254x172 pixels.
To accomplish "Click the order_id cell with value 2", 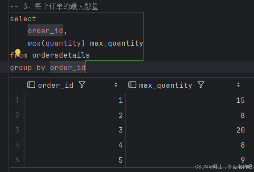I will (x=75, y=115).
